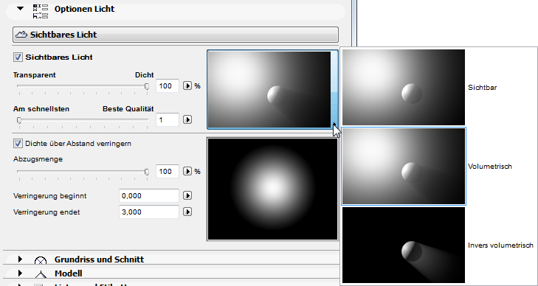The width and height of the screenshot is (538, 286).
Task: Click the Am schnellsten–Beste Qualität slider handle
Action: click(19, 120)
